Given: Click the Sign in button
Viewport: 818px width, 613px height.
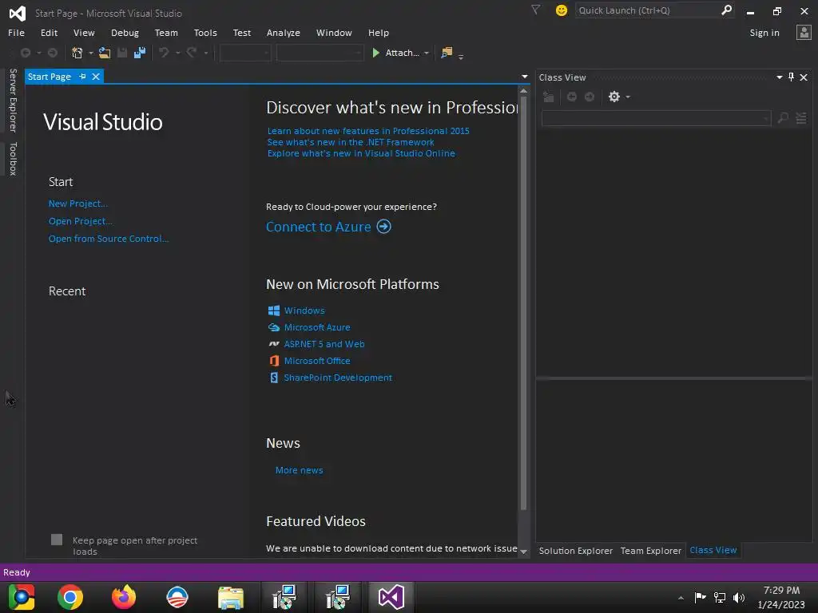Looking at the screenshot, I should point(764,32).
